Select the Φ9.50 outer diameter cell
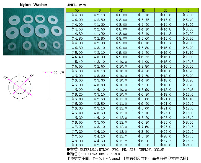The image size is (201, 163). pyautogui.click(x=121, y=57)
